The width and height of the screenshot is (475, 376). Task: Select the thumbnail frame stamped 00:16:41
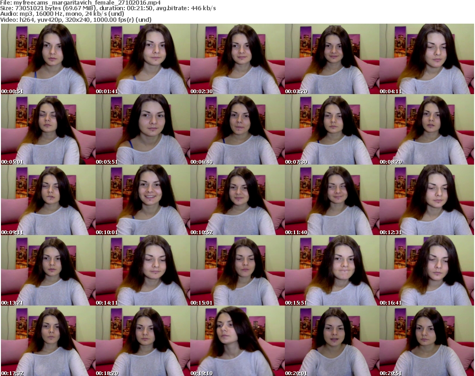427,270
